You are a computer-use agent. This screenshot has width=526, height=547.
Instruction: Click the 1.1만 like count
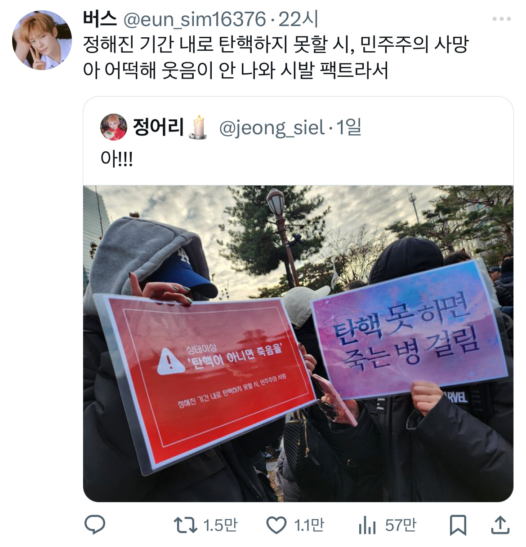pyautogui.click(x=309, y=525)
